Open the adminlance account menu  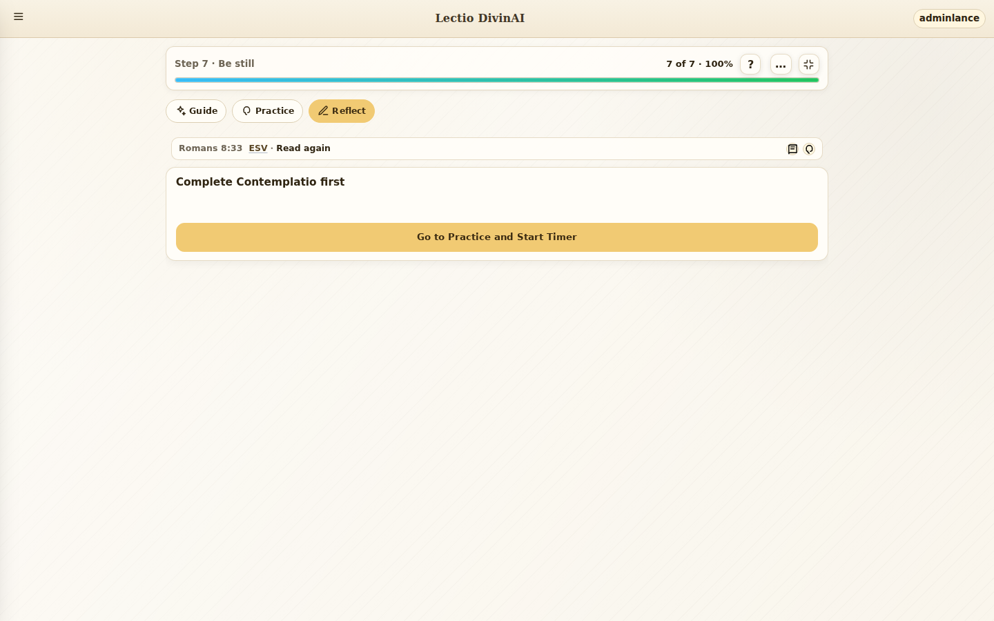[949, 19]
